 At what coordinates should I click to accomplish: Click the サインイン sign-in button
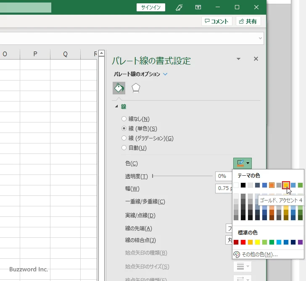click(x=150, y=8)
